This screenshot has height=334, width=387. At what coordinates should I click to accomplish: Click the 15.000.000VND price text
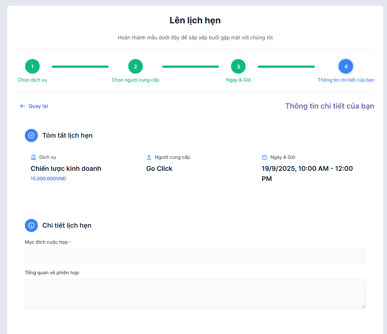(48, 179)
